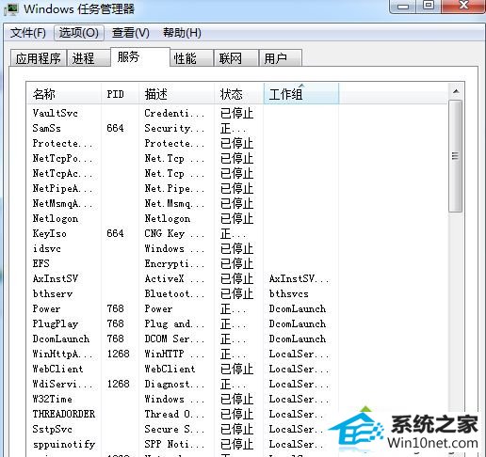
Task: Minimize the Task Manager window
Action: [x=403, y=7]
